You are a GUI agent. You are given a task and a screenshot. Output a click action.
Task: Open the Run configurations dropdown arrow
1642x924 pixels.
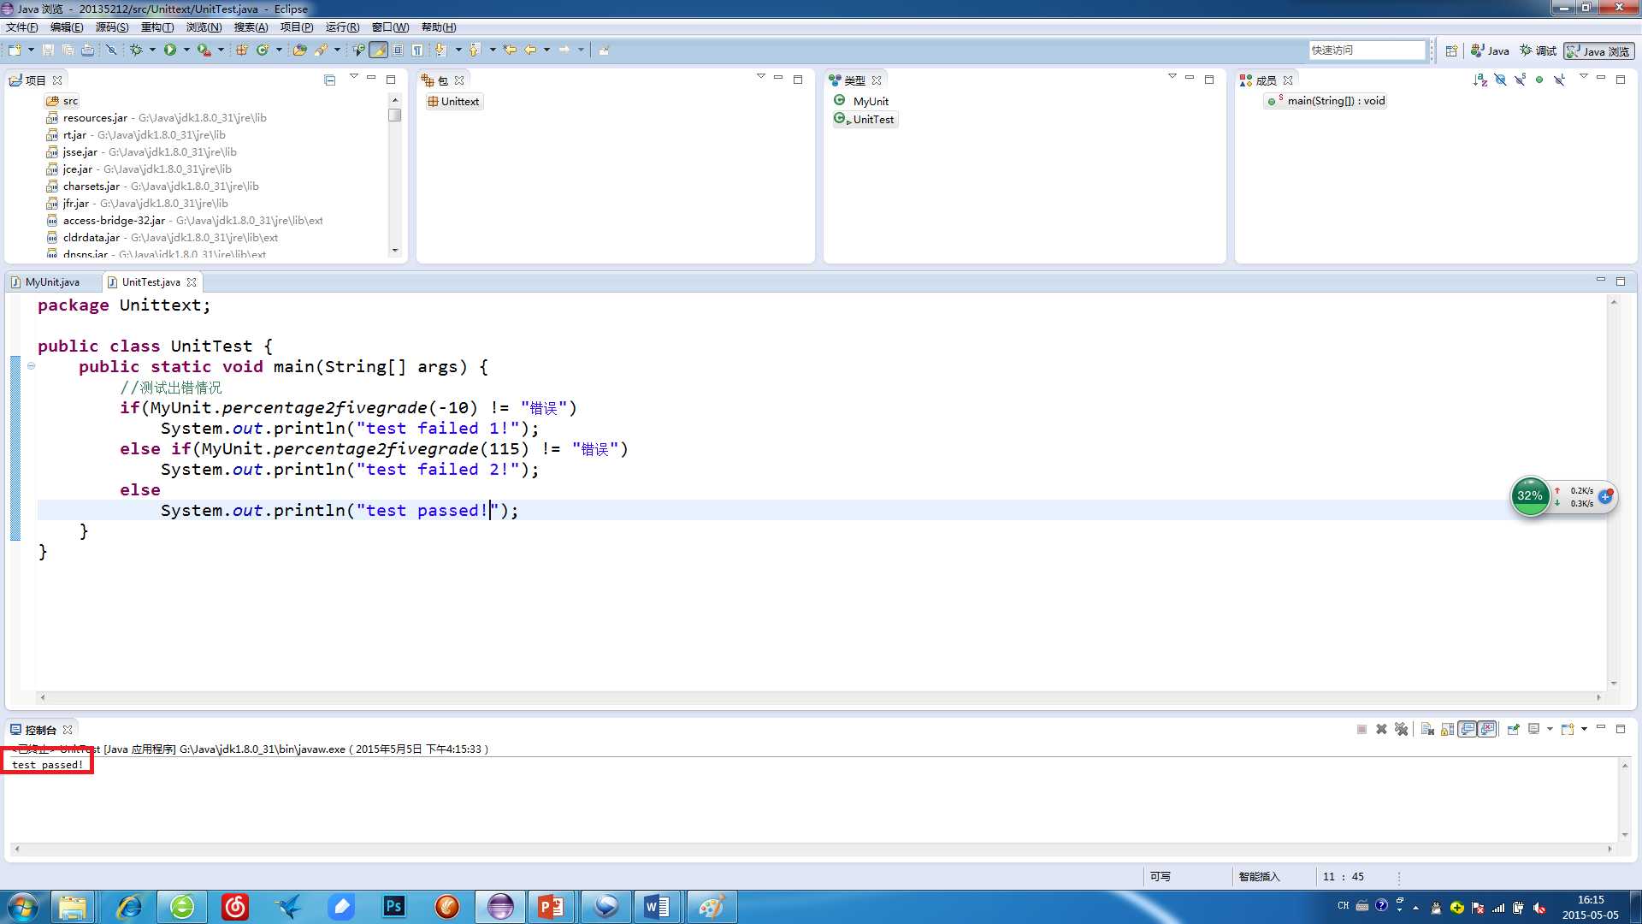tap(186, 50)
